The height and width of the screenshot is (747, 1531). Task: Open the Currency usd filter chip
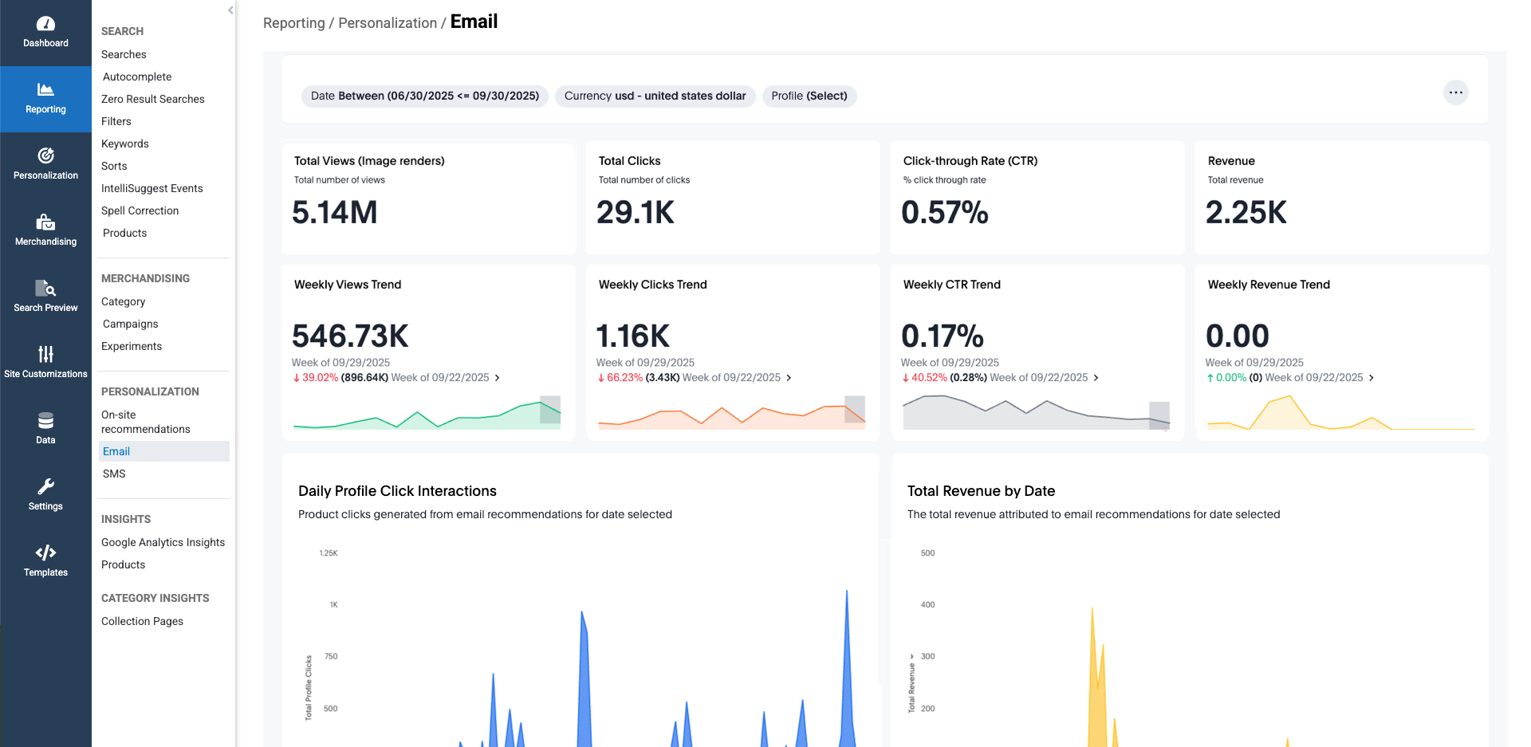[x=655, y=96]
